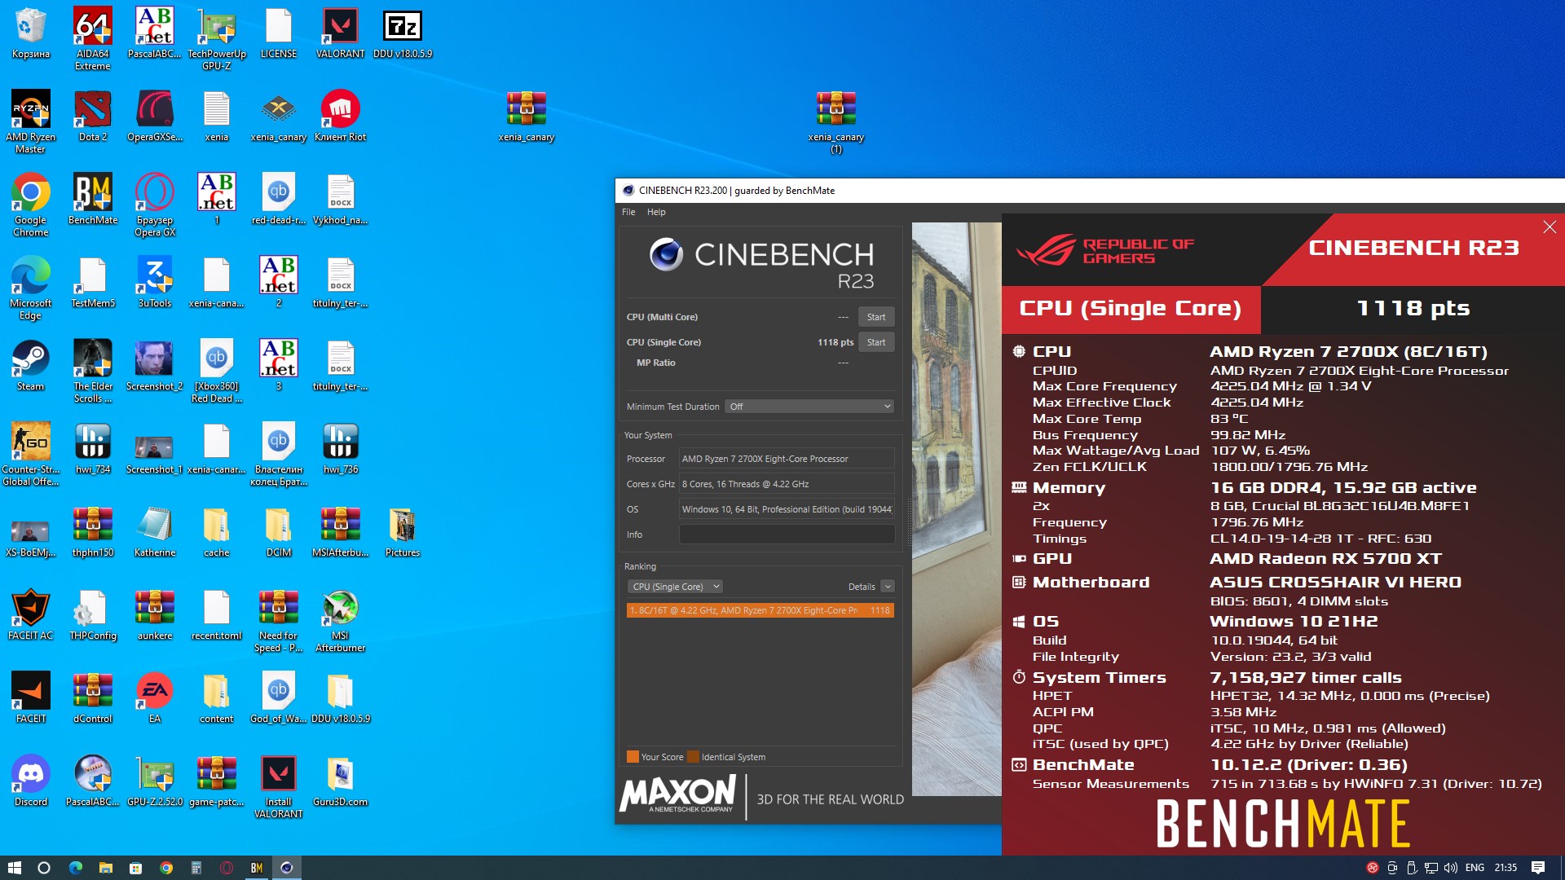Click the 21:35 taskbar clock
The image size is (1565, 880).
[x=1505, y=868]
